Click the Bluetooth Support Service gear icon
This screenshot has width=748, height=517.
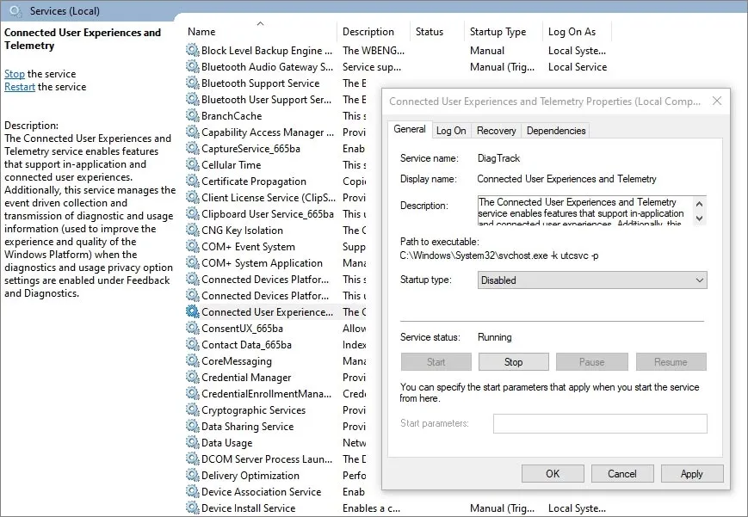point(191,83)
